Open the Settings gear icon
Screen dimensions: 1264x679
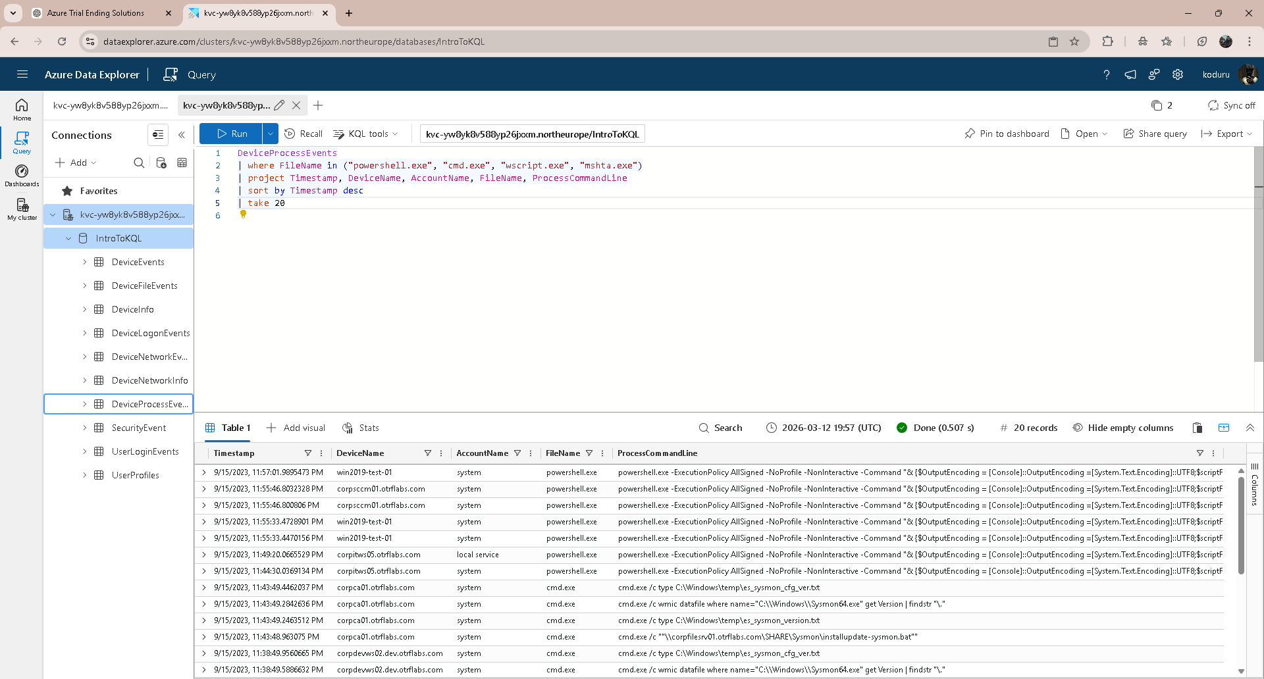(x=1178, y=74)
